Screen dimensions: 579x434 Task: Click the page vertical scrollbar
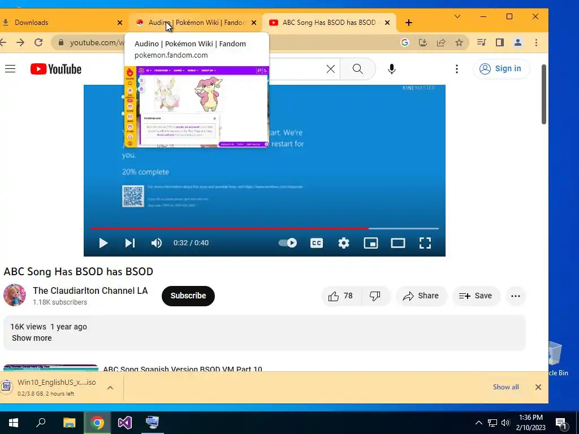click(544, 94)
